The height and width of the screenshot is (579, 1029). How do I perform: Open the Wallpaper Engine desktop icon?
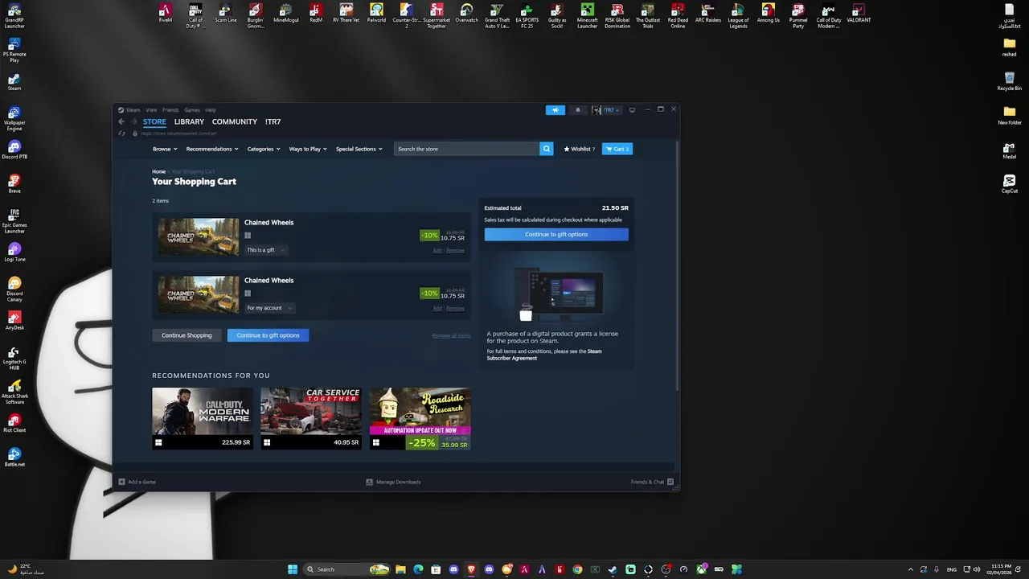tap(14, 119)
